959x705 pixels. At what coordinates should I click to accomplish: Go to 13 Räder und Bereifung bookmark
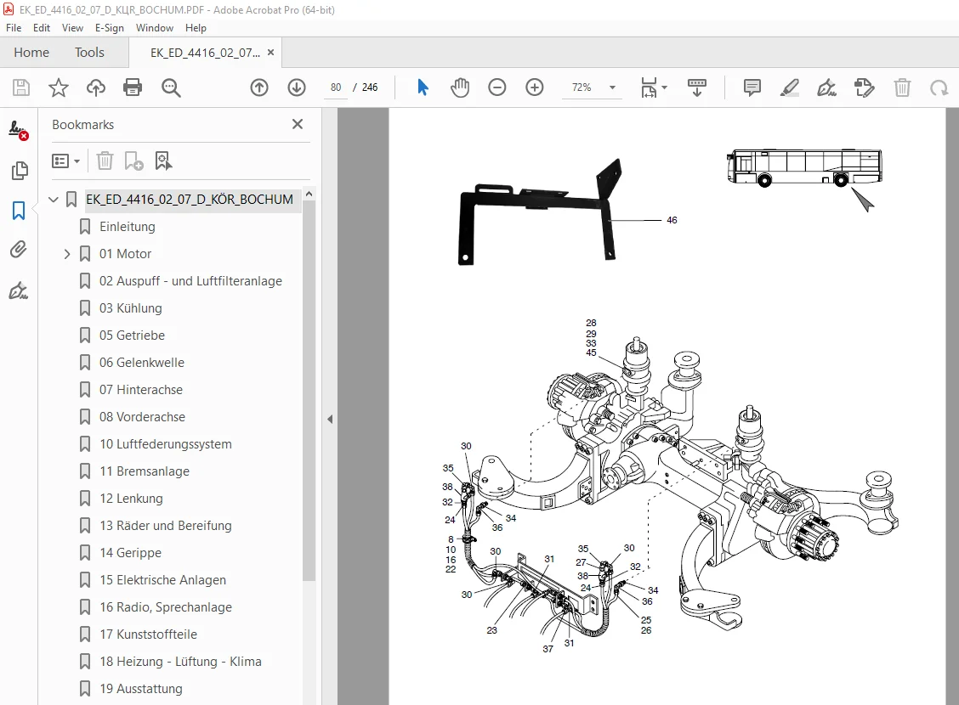click(166, 526)
